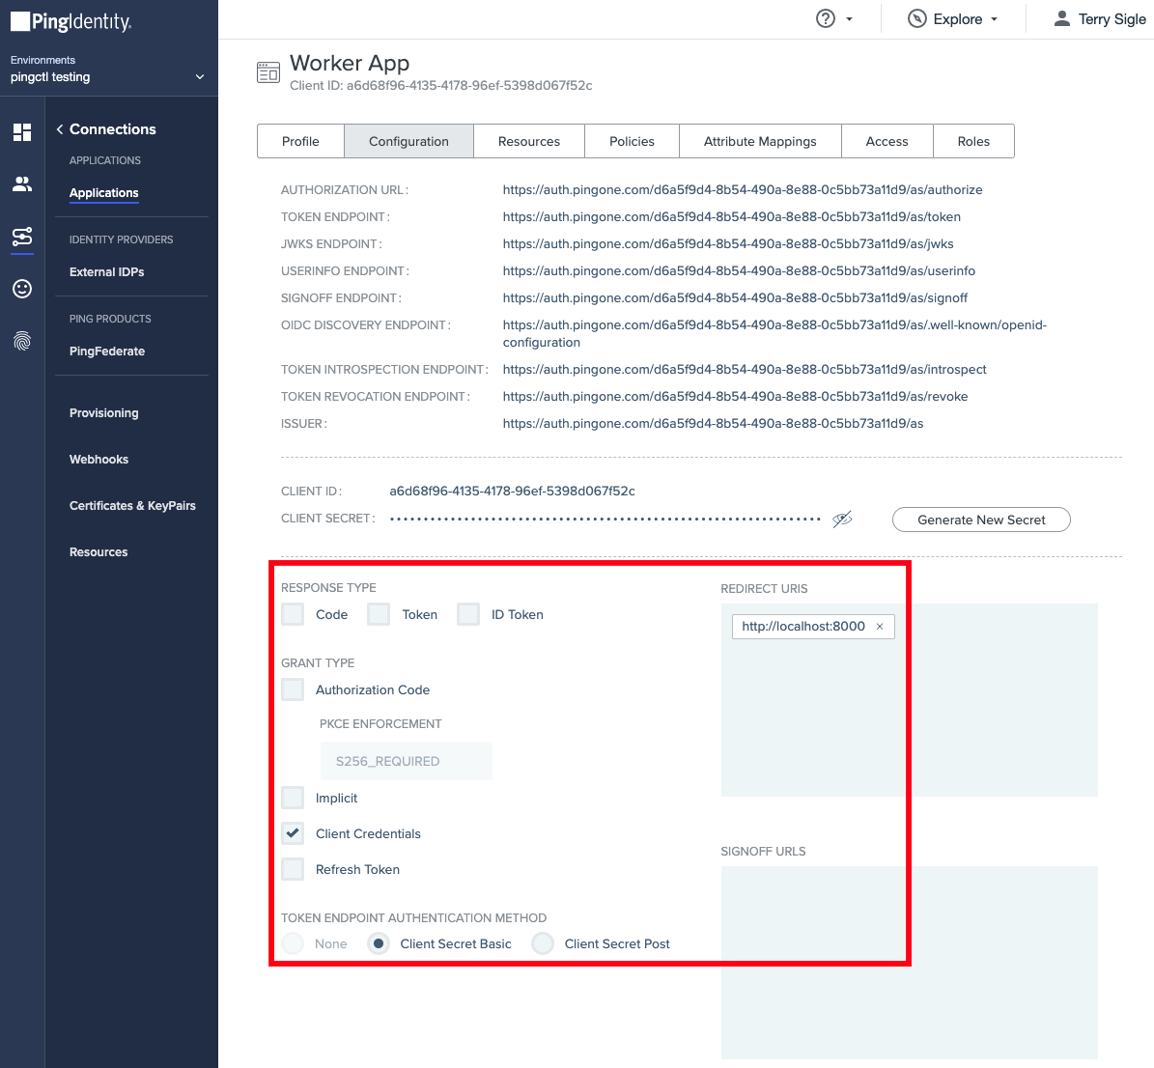1154x1068 pixels.
Task: Open the Explore dropdown menu
Action: point(952,17)
